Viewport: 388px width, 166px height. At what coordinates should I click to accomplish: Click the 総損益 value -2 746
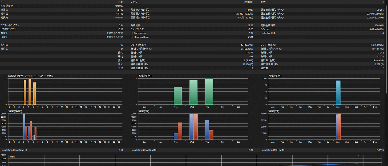tap(120, 10)
